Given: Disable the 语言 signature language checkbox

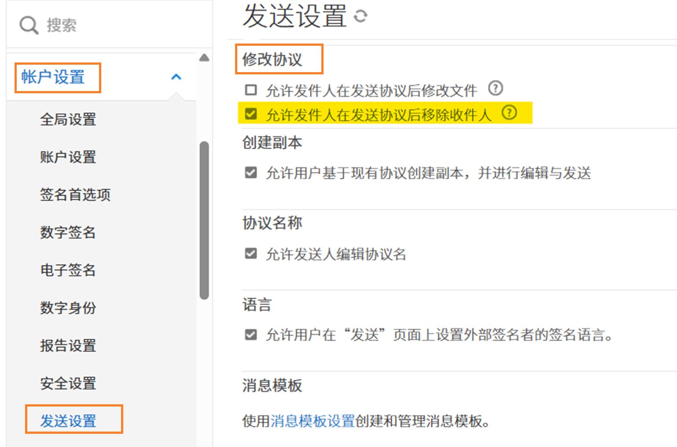Looking at the screenshot, I should click(250, 335).
